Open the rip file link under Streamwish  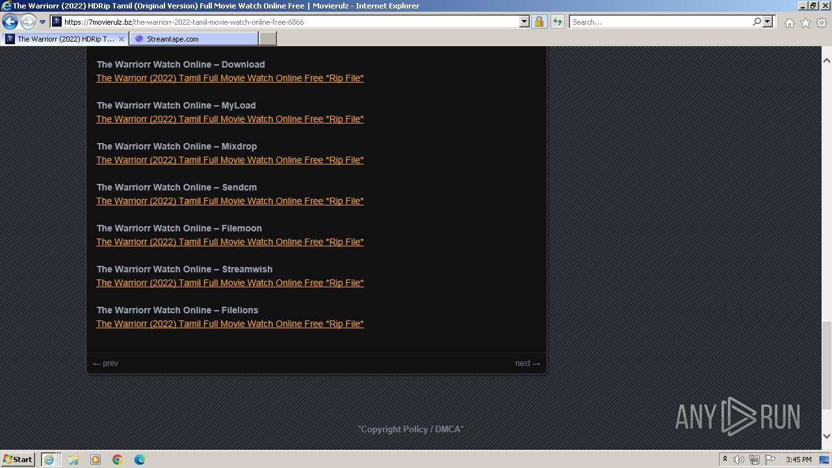tap(230, 283)
